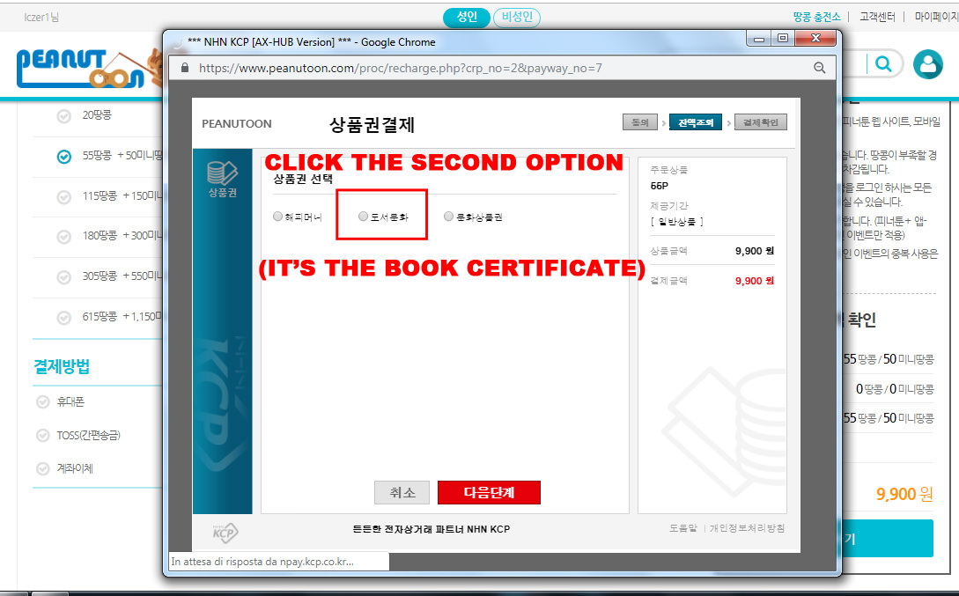Click the KCP logo in popup footer
This screenshot has width=959, height=596.
(225, 532)
